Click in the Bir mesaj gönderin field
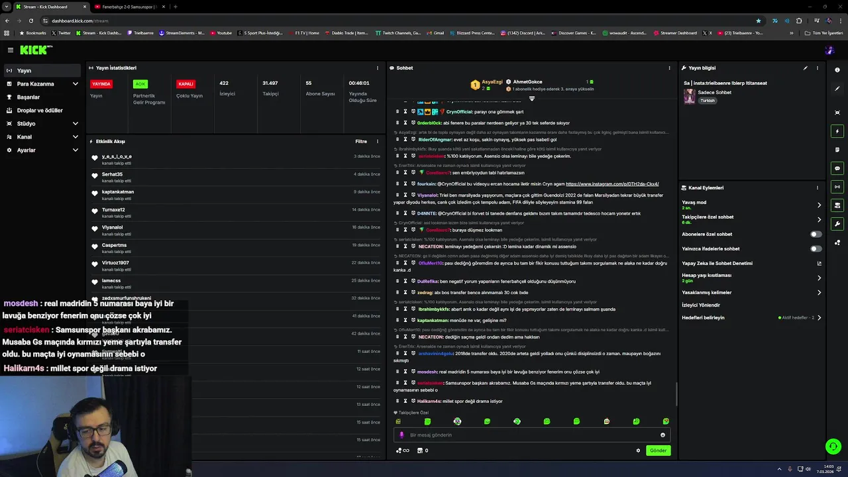Screen dimensions: 848x477 click(533, 435)
